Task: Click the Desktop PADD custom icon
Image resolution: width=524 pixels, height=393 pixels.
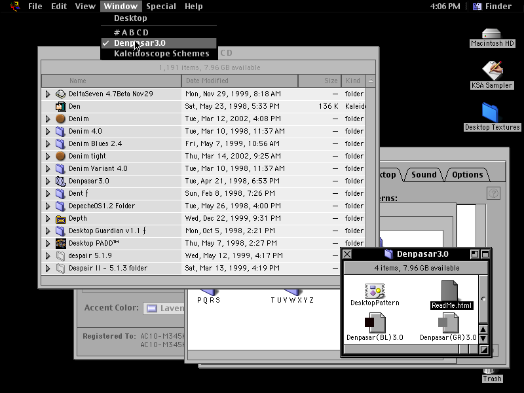Action: [60, 243]
